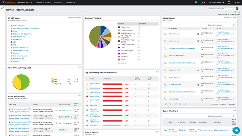Open the User Advanced account dropdown

[x=217, y=2]
